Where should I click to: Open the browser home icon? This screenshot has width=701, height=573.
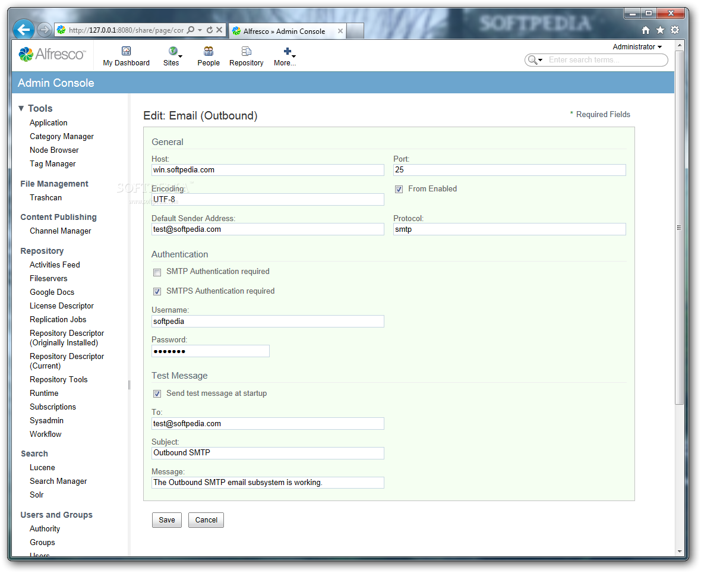pyautogui.click(x=646, y=30)
